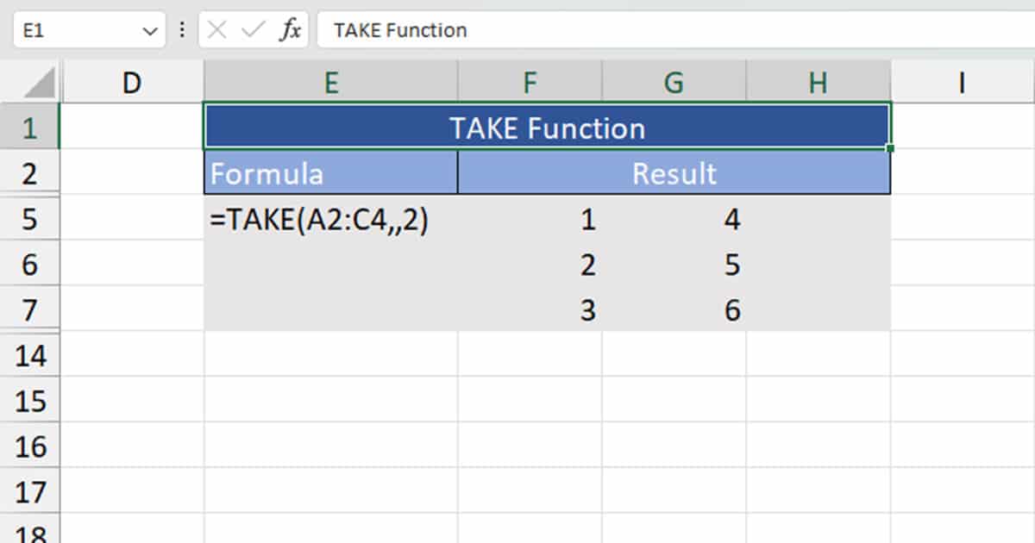Select column E header
This screenshot has height=543, width=1035.
pos(331,82)
